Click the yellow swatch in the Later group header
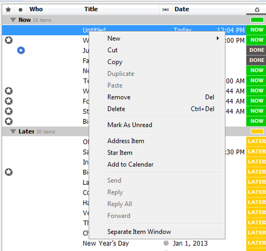Screen dimensions: 266x251 [257, 131]
